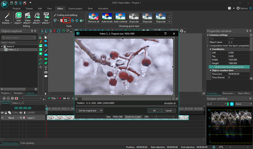Click the Zoom in timeline plus icon

click(x=4, y=98)
